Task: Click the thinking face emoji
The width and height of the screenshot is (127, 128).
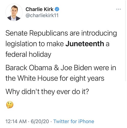Action: pos(10,105)
